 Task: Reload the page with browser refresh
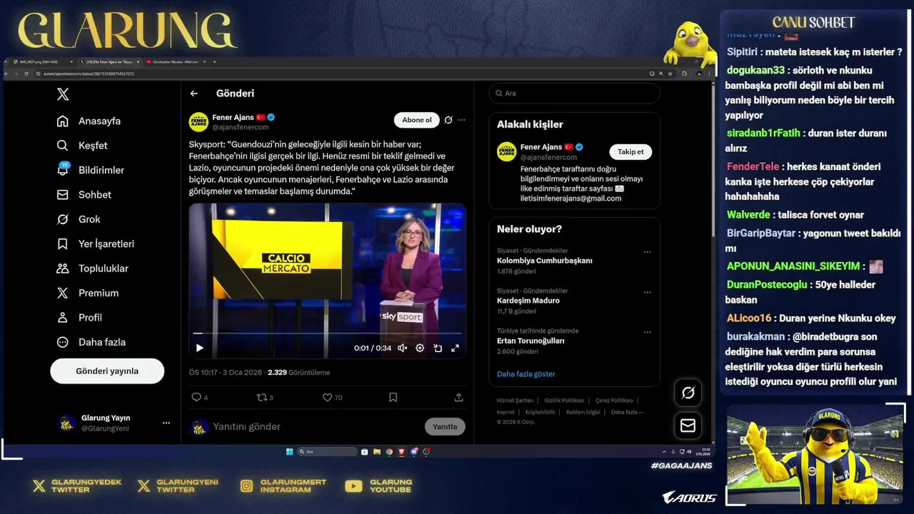click(26, 74)
